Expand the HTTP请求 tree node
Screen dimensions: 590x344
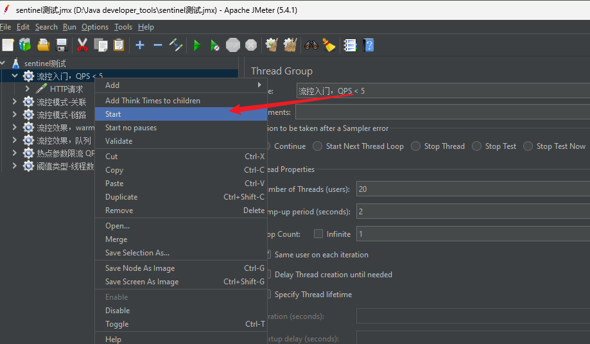point(27,89)
